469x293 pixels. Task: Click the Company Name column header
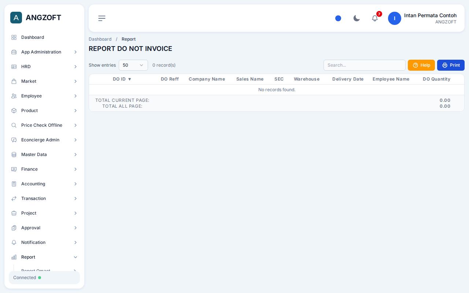pyautogui.click(x=207, y=79)
